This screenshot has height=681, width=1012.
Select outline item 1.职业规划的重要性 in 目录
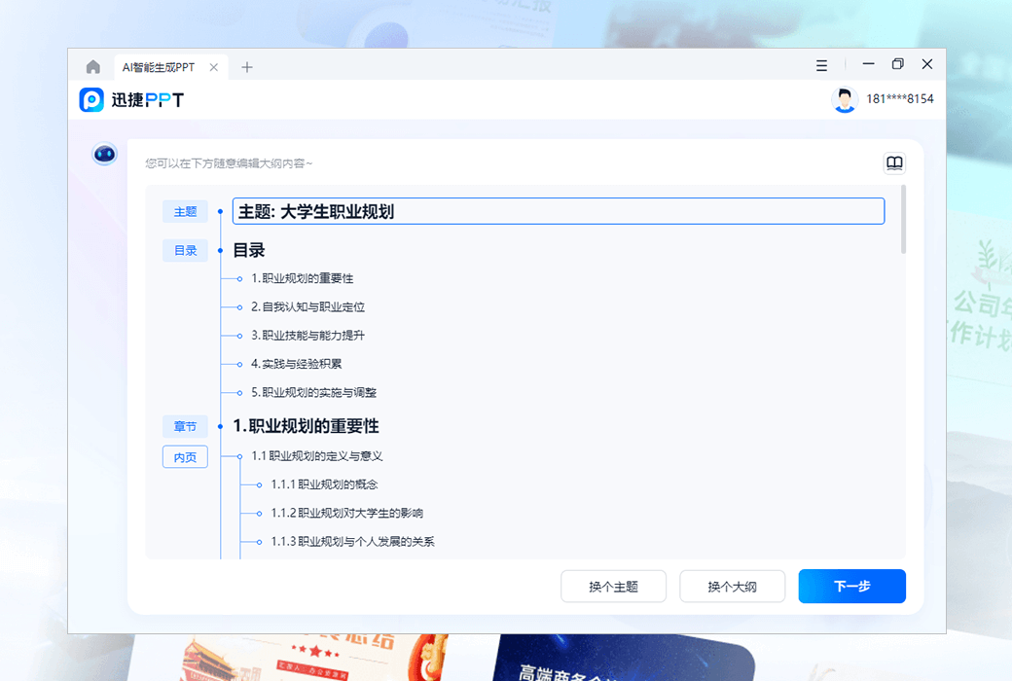[302, 279]
